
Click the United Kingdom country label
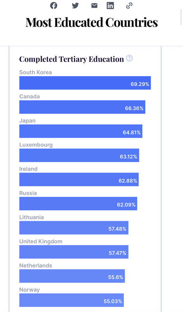41,241
